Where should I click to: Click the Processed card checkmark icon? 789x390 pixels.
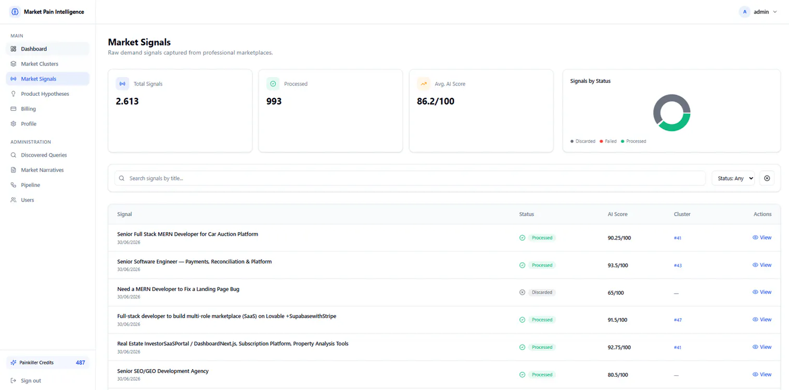point(273,84)
